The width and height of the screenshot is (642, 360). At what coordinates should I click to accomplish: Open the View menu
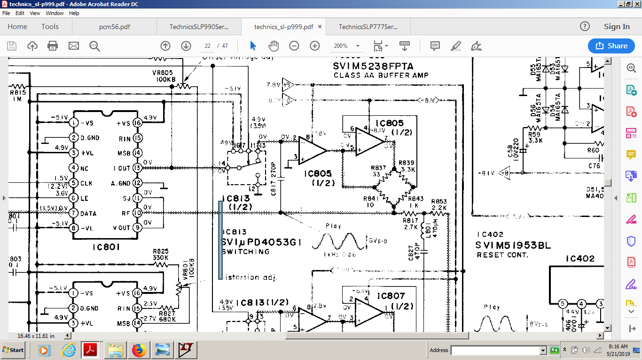click(x=35, y=13)
